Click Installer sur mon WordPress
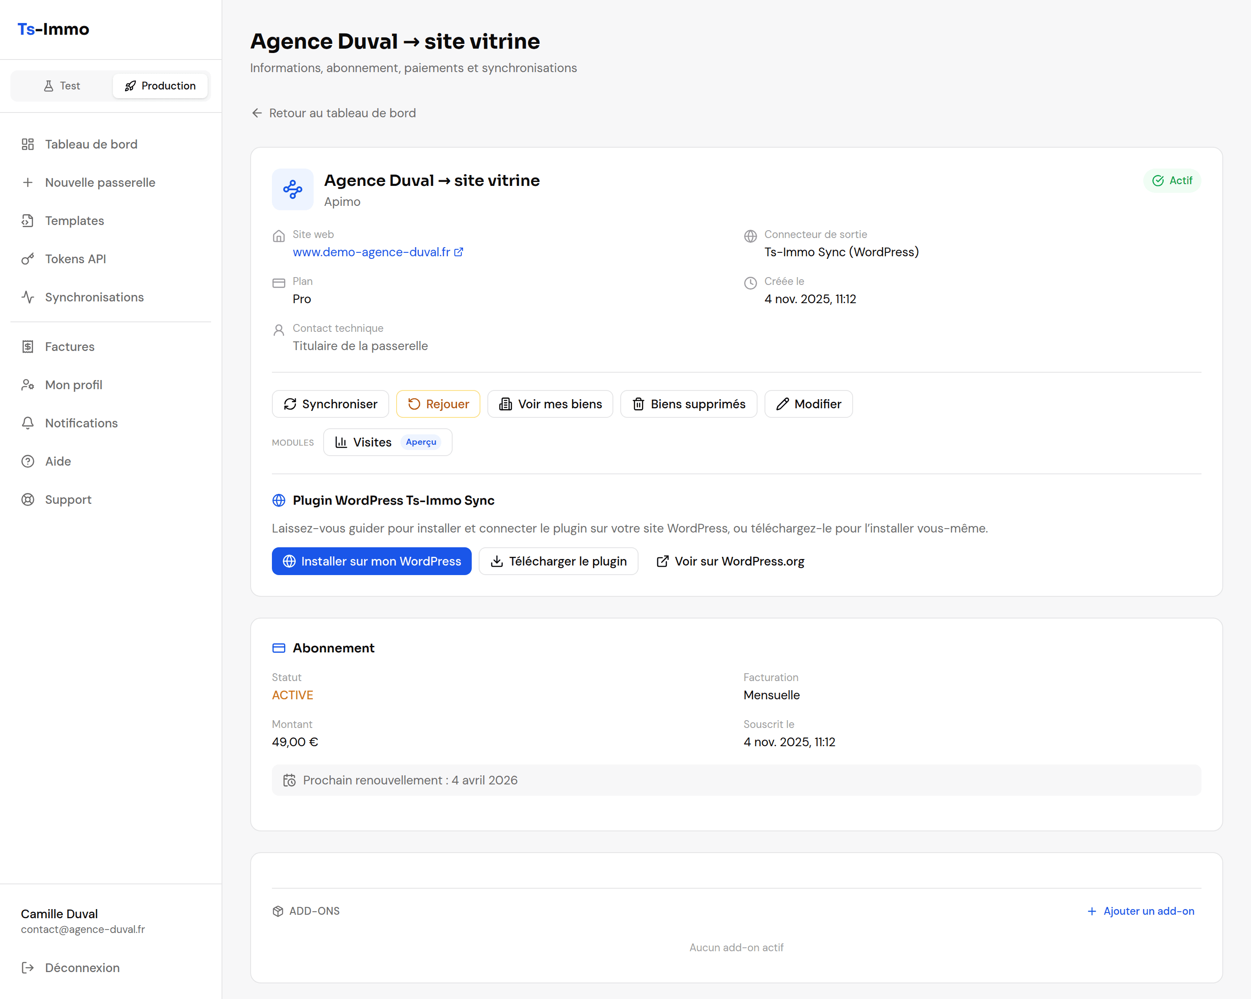Screen dimensions: 1251x999 coord(371,561)
